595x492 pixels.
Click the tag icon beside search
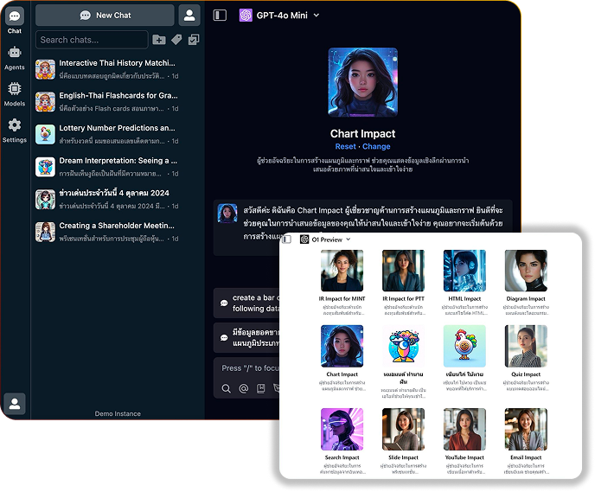pos(176,40)
